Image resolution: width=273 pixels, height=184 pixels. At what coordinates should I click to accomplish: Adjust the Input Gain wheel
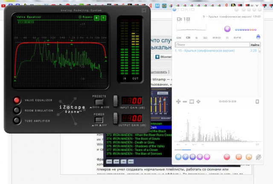pyautogui.click(x=116, y=101)
